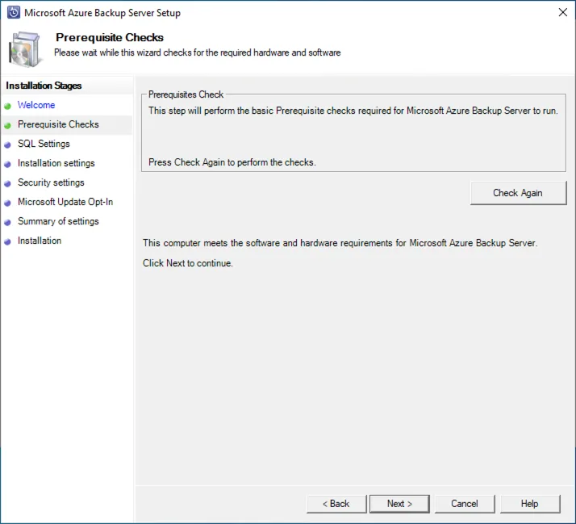Open Help for the setup wizard
576x524 pixels.
pos(529,504)
